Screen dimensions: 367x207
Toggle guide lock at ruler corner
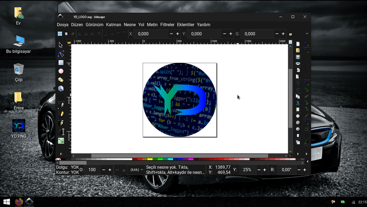[x=69, y=42]
